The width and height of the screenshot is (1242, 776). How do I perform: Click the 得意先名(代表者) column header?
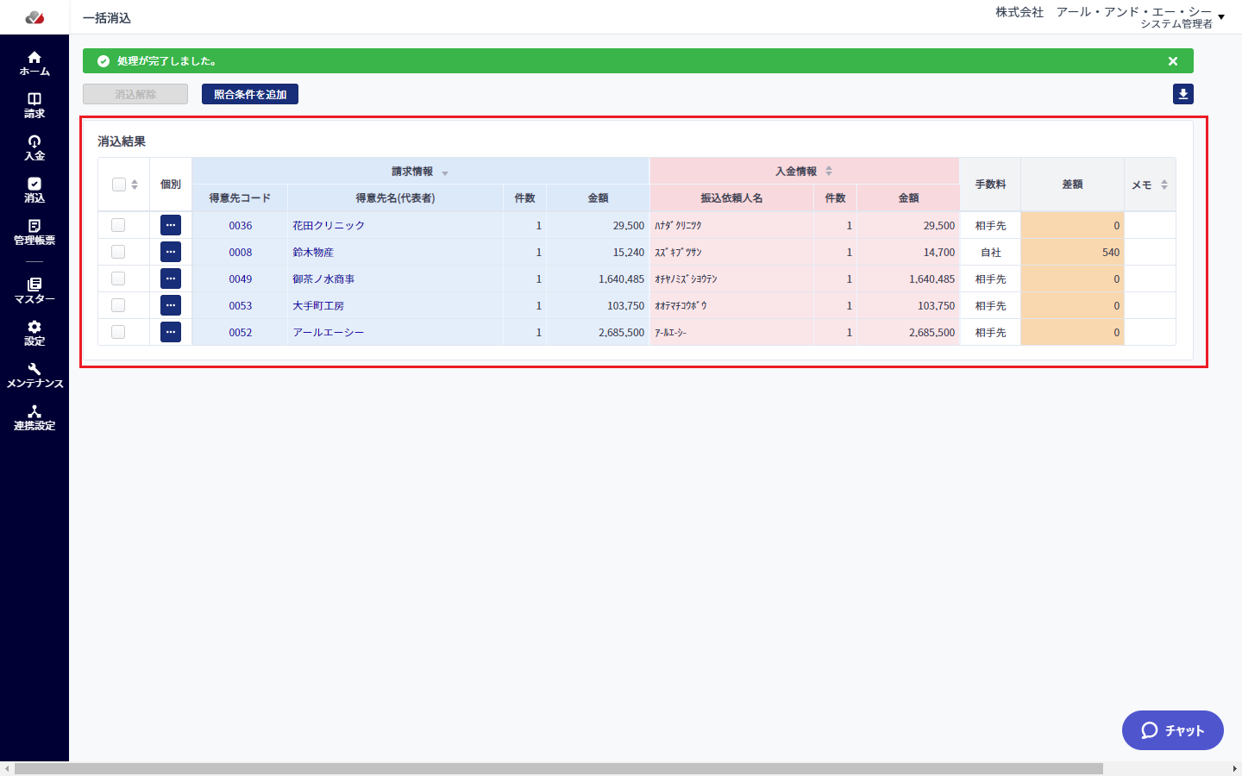(395, 198)
